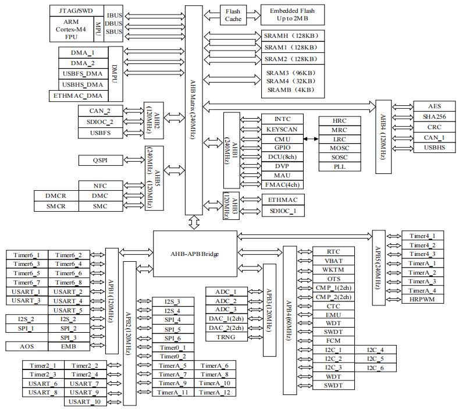
Task: Select the MAU block
Action: click(x=282, y=175)
